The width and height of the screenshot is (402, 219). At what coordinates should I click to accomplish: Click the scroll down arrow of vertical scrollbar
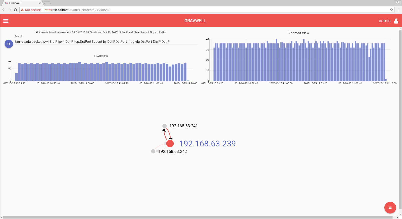pyautogui.click(x=400, y=214)
